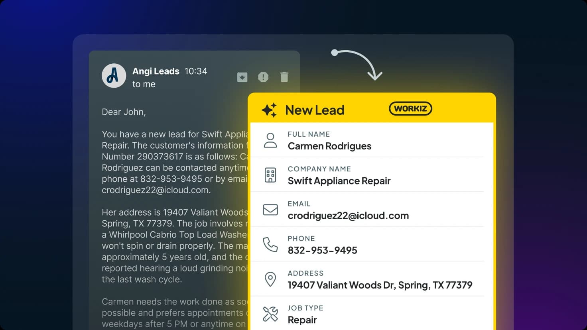The width and height of the screenshot is (587, 330).
Task: Click the Angi Leads sender name
Action: coord(156,71)
